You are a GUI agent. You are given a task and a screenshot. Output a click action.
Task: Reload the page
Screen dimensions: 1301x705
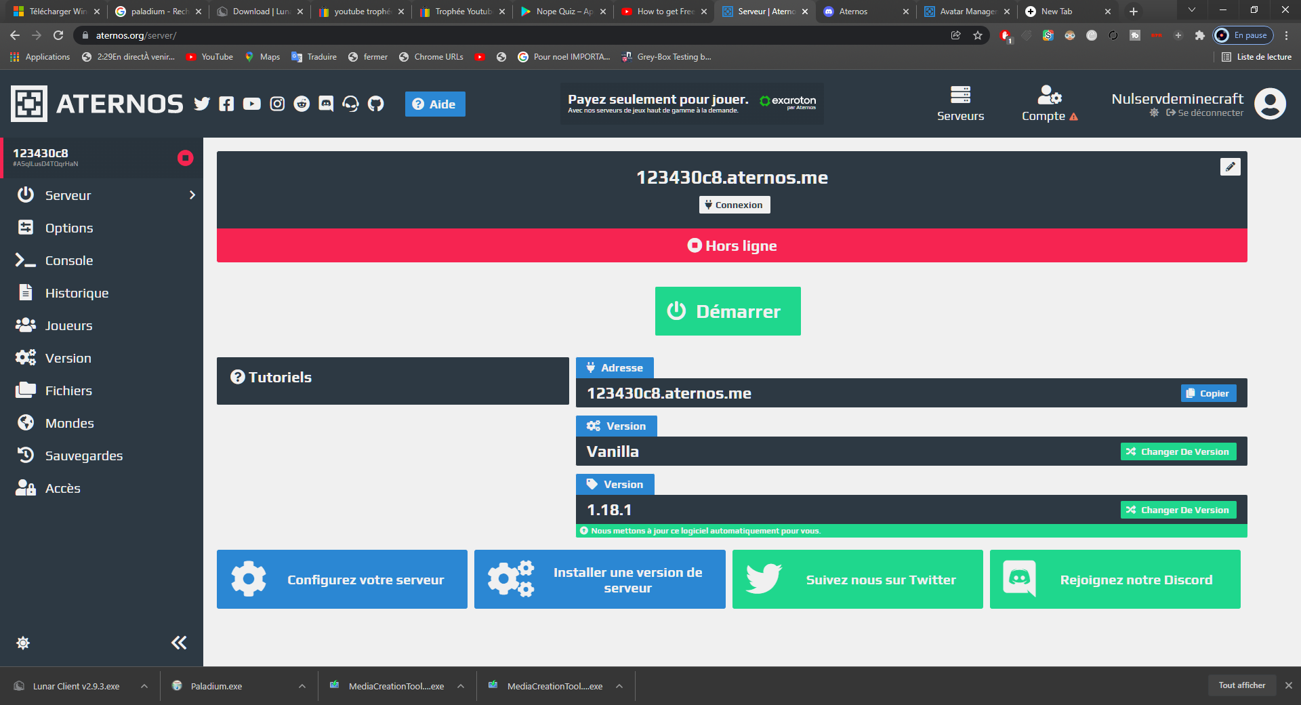coord(58,35)
